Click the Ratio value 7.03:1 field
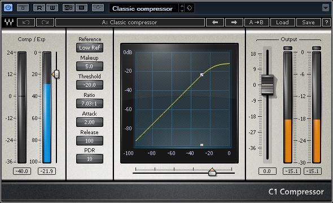Screen dimensions: 333x203 (90, 104)
